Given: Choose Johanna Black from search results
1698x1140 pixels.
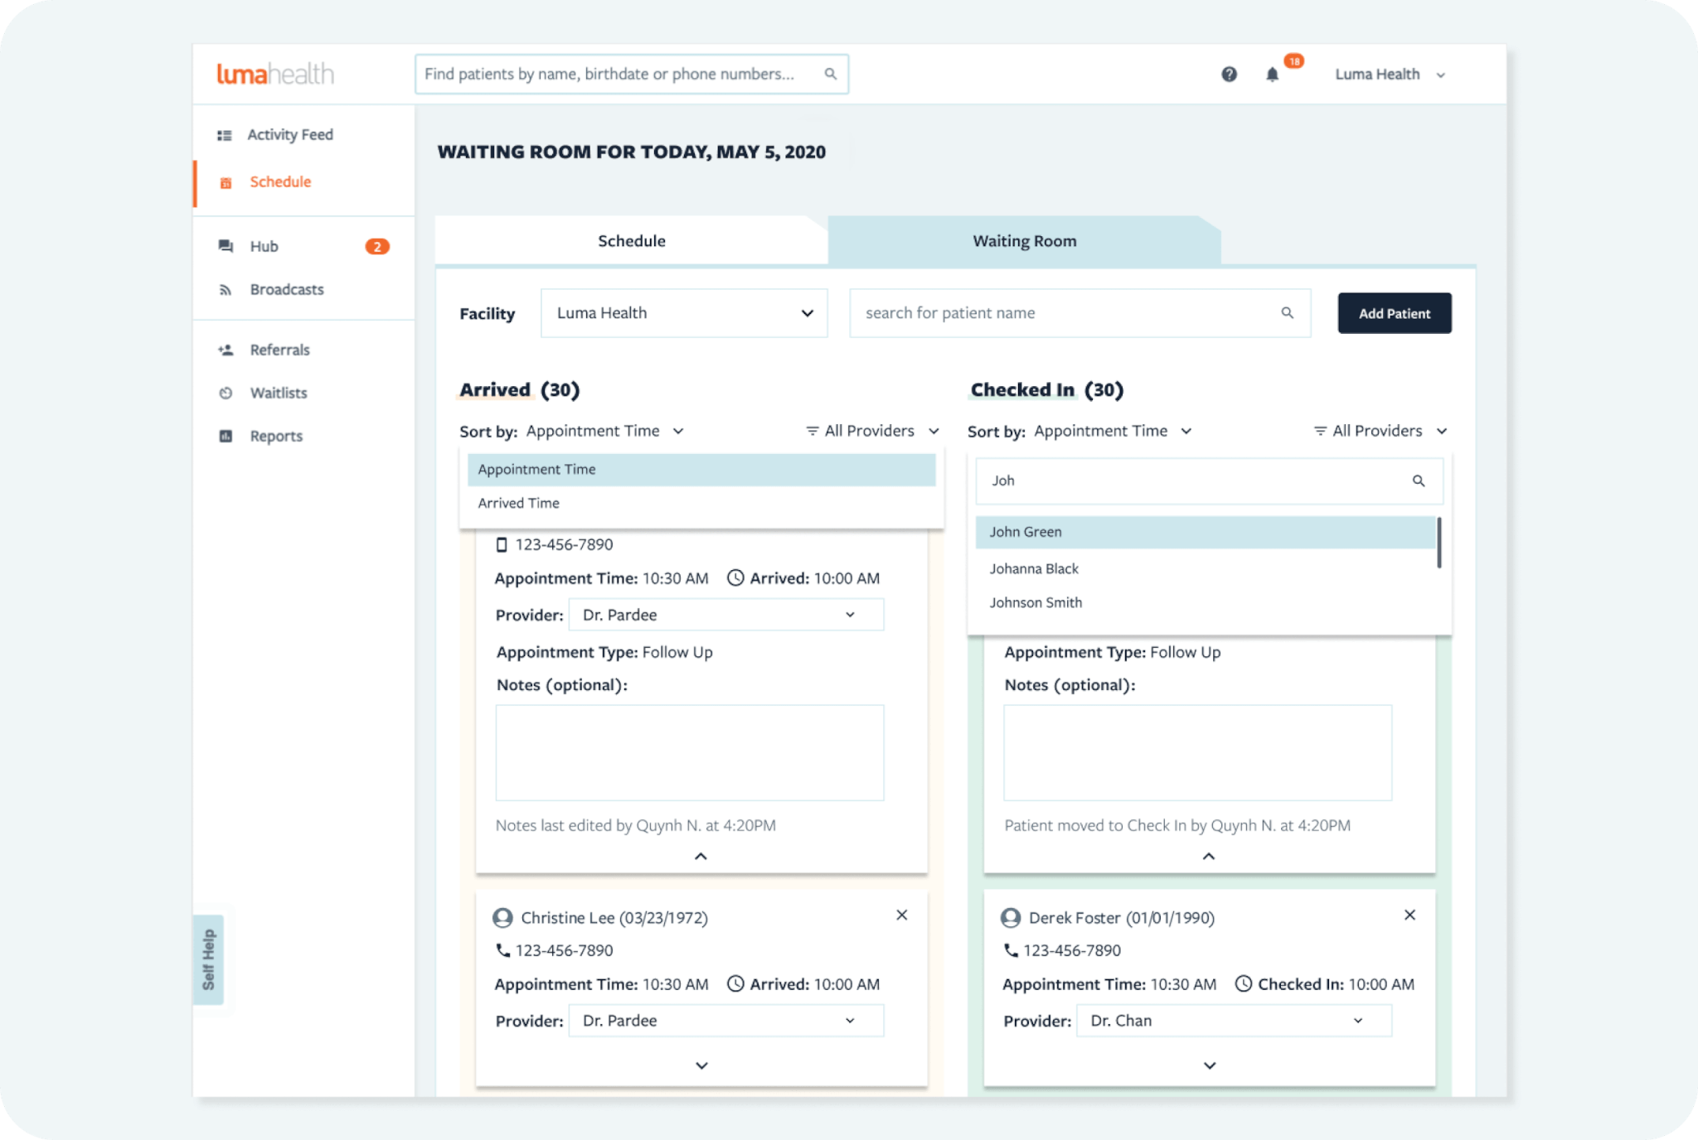Looking at the screenshot, I should 1034,568.
